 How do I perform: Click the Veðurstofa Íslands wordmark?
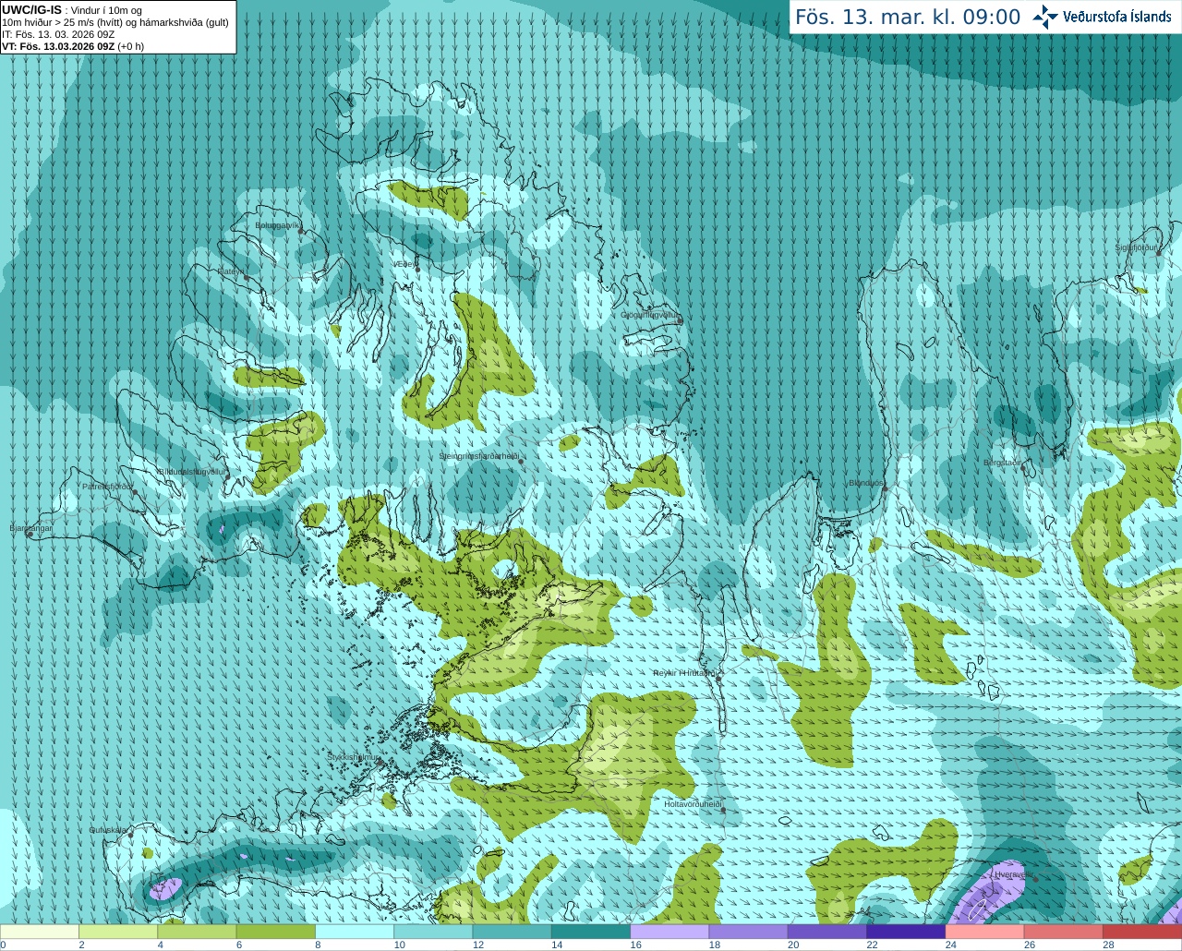coord(1117,17)
